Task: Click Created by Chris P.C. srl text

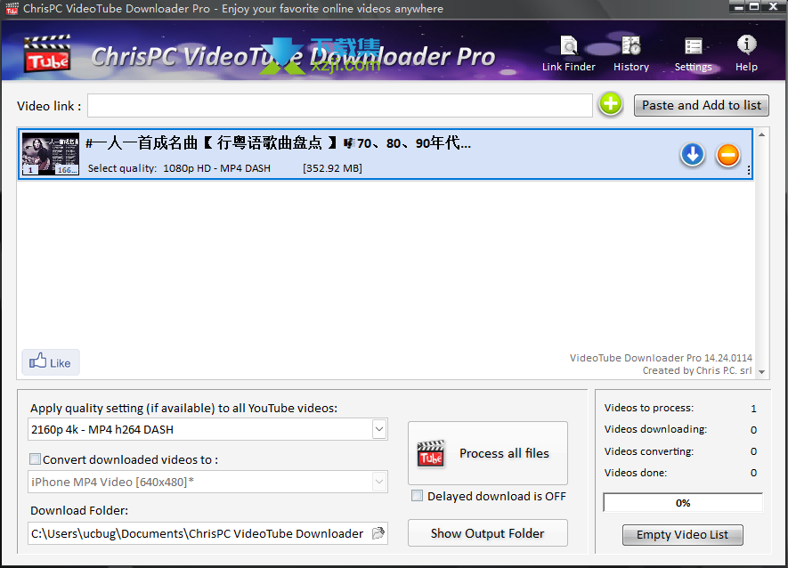Action: pos(697,370)
